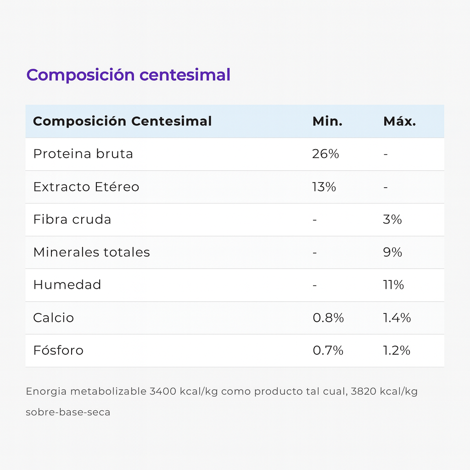Click the purple "Composición centesimal" heading
The width and height of the screenshot is (470, 470).
tap(128, 75)
